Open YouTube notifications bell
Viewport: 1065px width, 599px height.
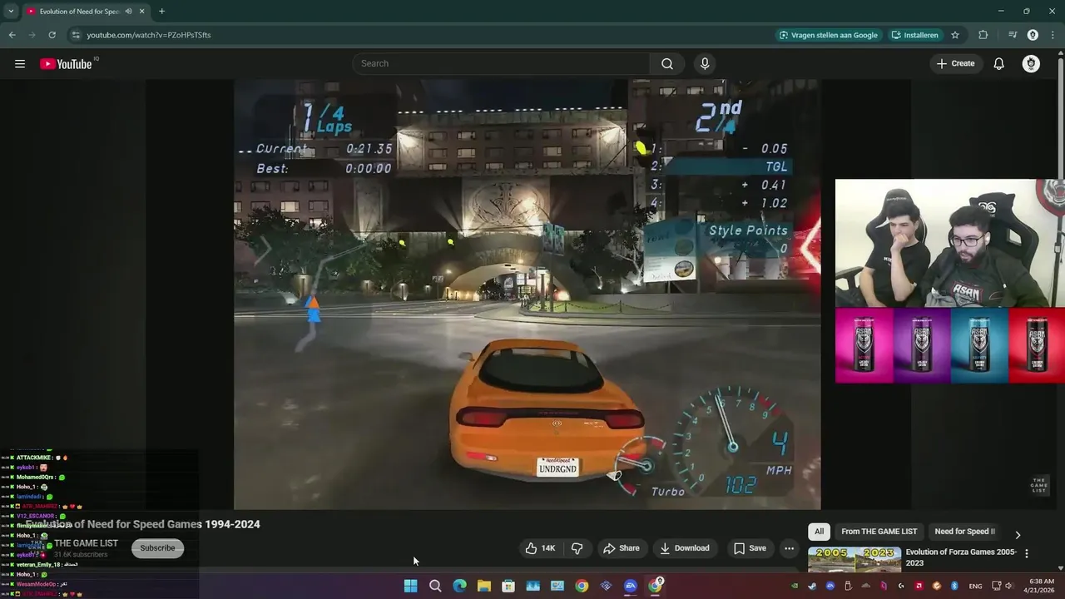999,64
